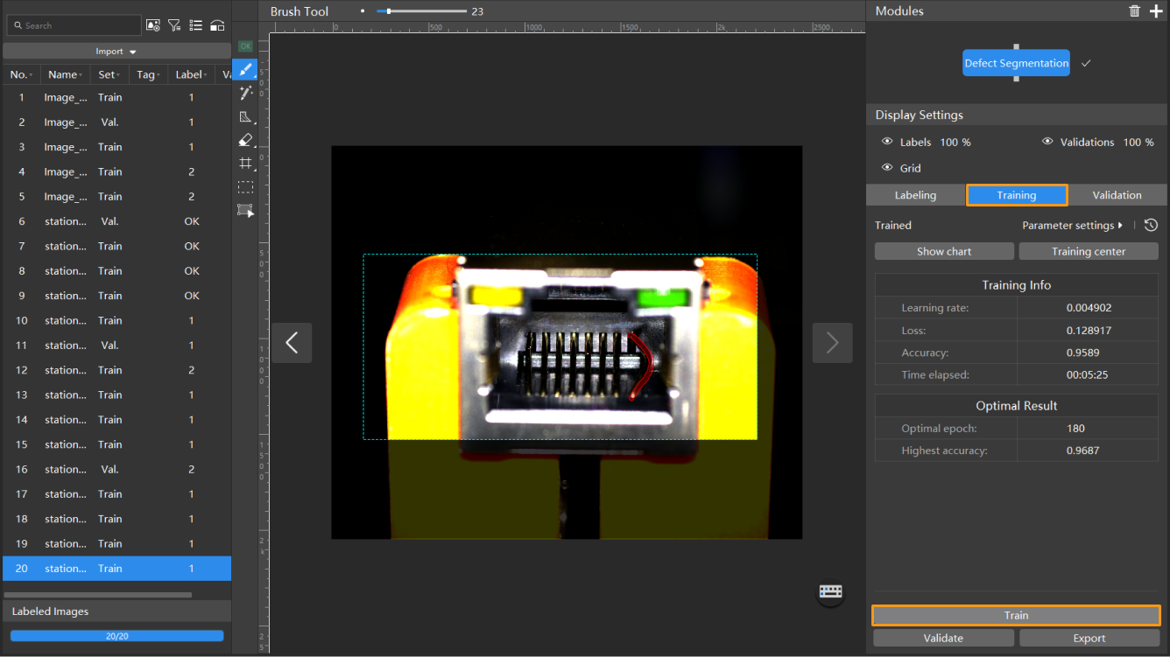The image size is (1170, 657).
Task: Open the Name column filter dropdown
Action: pyautogui.click(x=81, y=75)
